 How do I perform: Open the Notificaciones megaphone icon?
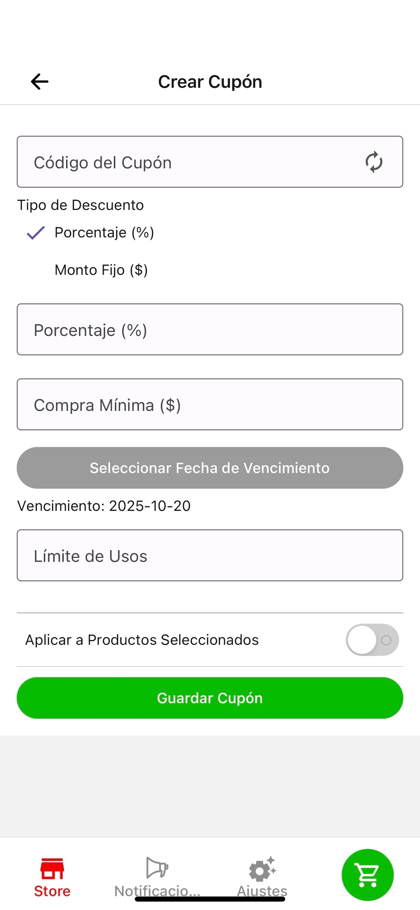point(157,867)
